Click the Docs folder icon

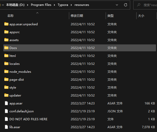(6, 48)
